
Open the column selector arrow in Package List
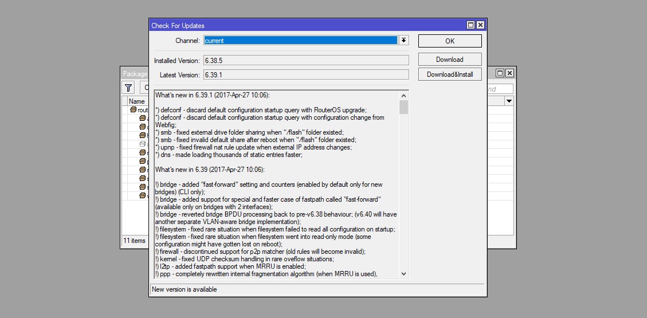(509, 101)
